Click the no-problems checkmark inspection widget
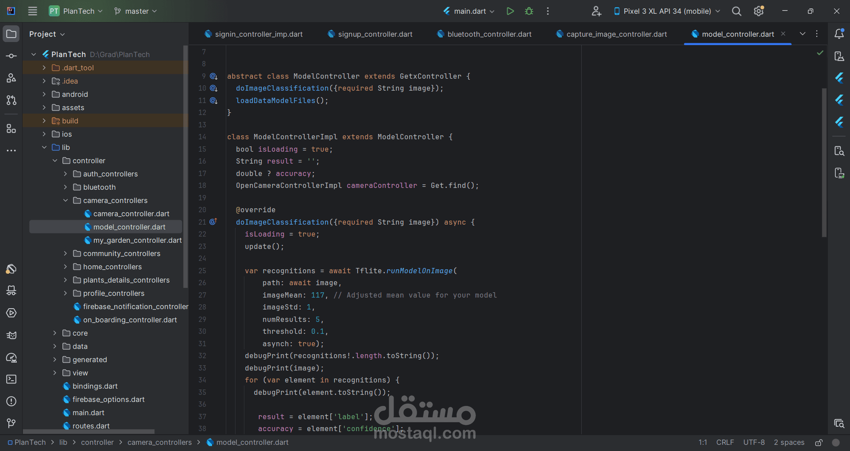850x451 pixels. point(820,53)
